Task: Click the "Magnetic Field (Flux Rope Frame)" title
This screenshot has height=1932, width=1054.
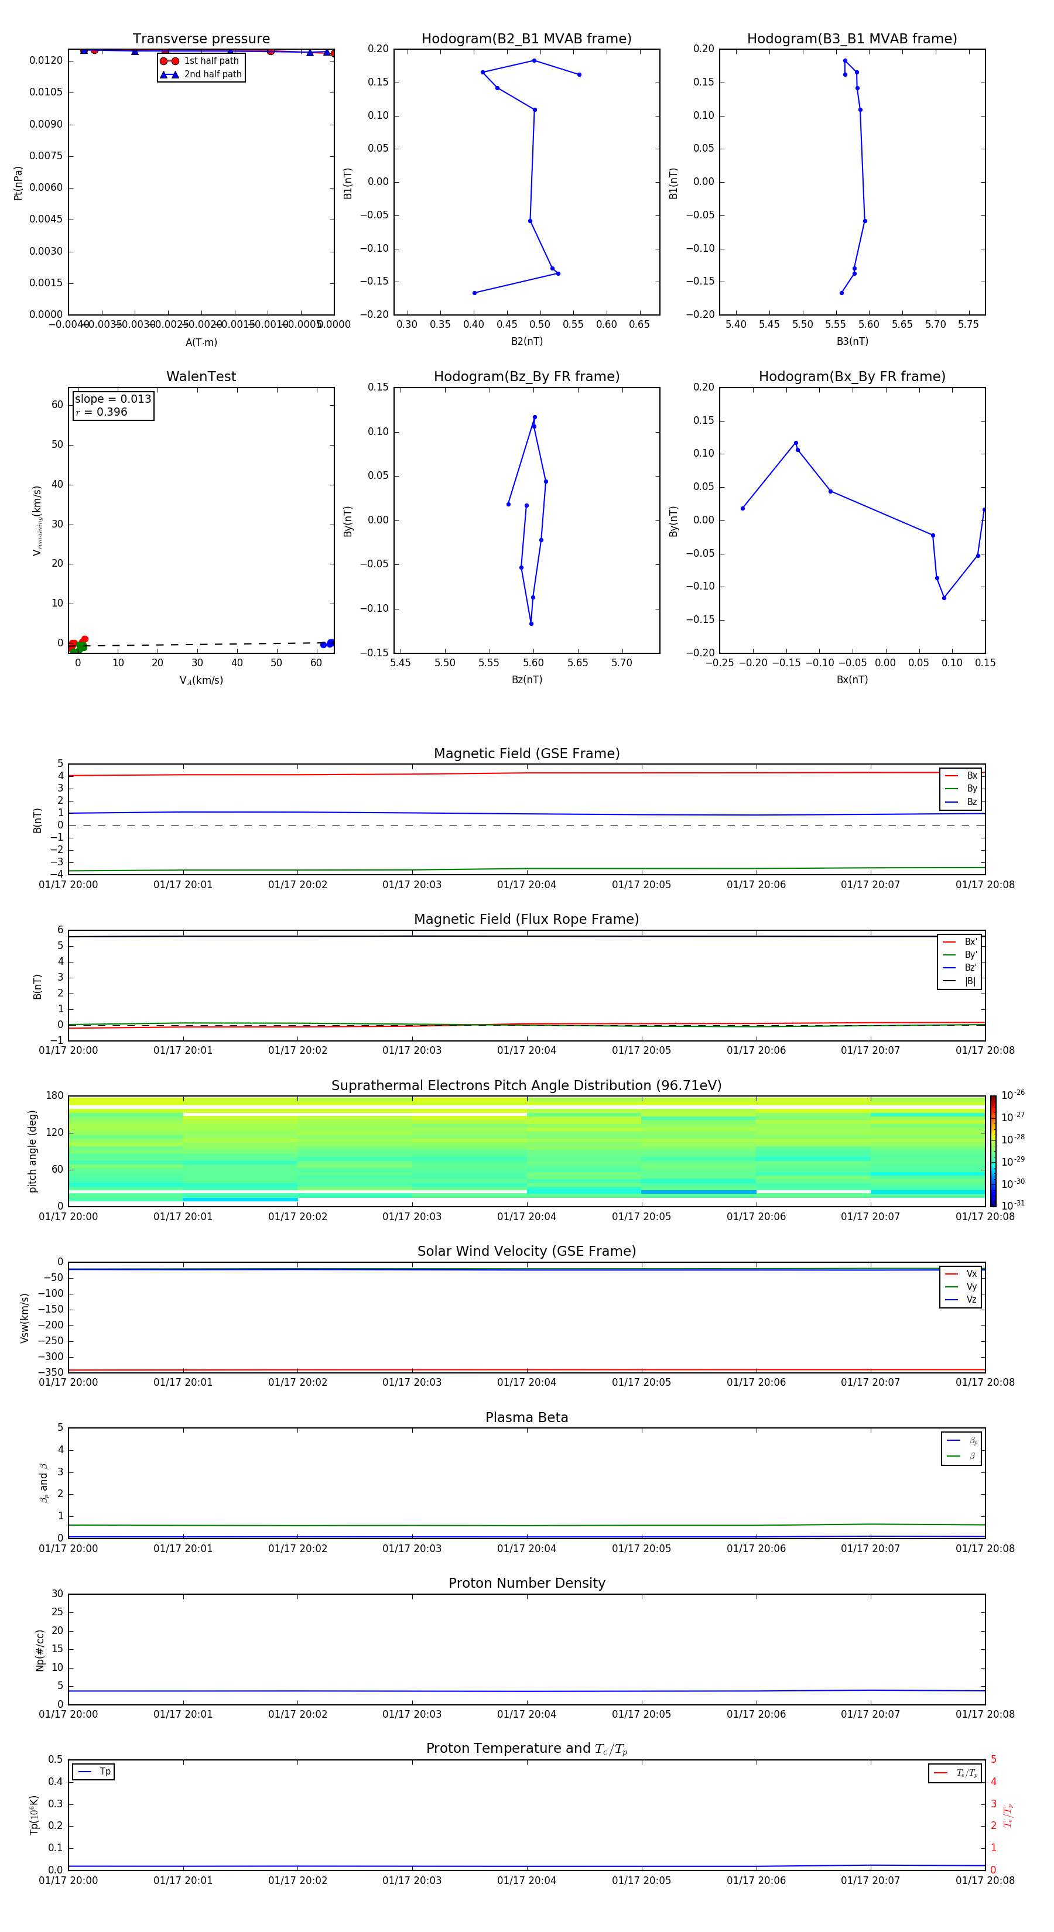Action: click(x=526, y=920)
